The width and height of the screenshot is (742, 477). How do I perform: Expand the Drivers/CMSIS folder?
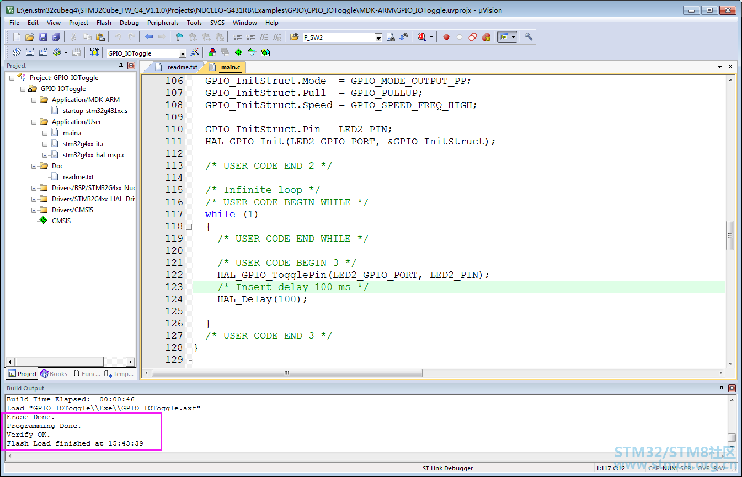[x=34, y=210]
